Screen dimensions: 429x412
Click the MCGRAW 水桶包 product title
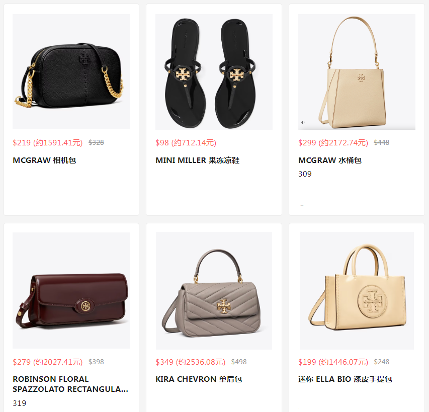pyautogui.click(x=330, y=160)
